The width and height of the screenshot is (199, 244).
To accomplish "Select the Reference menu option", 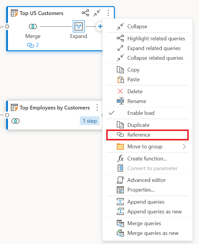I will [x=147, y=135].
